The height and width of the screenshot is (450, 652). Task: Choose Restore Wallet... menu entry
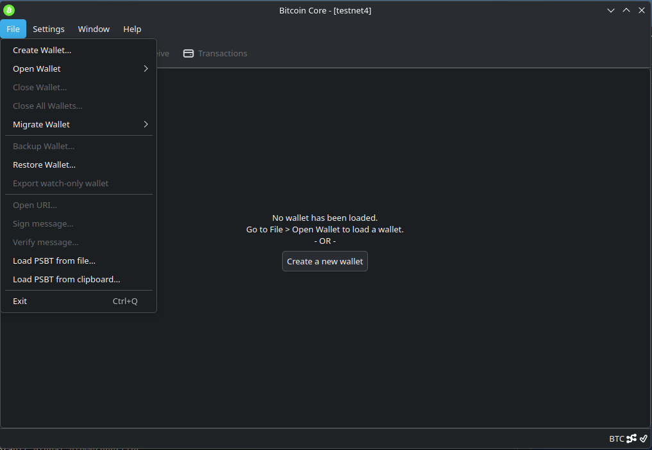(x=79, y=165)
